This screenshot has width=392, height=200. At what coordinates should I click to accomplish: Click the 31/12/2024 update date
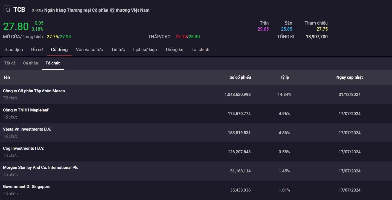tap(350, 95)
